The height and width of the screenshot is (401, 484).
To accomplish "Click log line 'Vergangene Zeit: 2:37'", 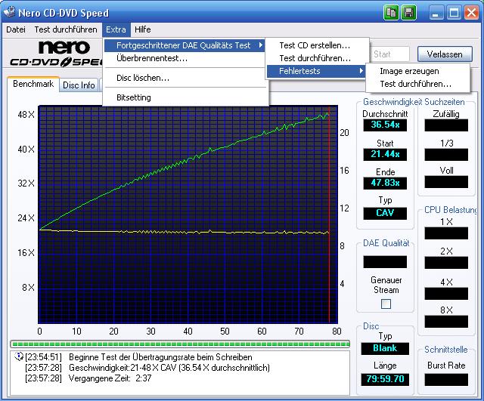I will pyautogui.click(x=110, y=378).
